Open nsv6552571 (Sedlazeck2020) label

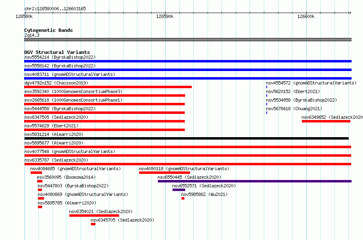204,186
